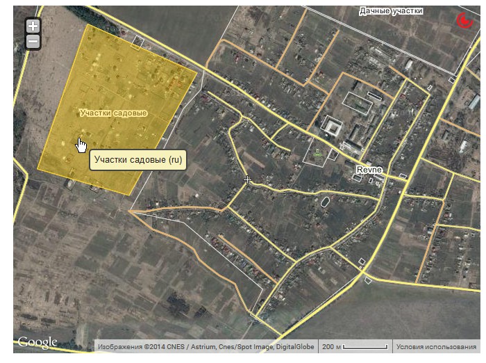
Task: Click the Дачные участки map label
Action: pos(391,11)
